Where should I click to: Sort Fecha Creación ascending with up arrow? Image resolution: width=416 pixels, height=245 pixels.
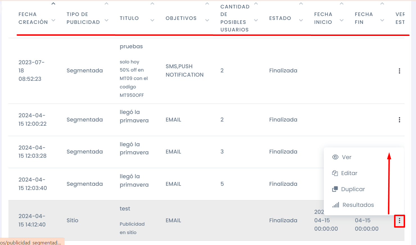coord(53,4)
